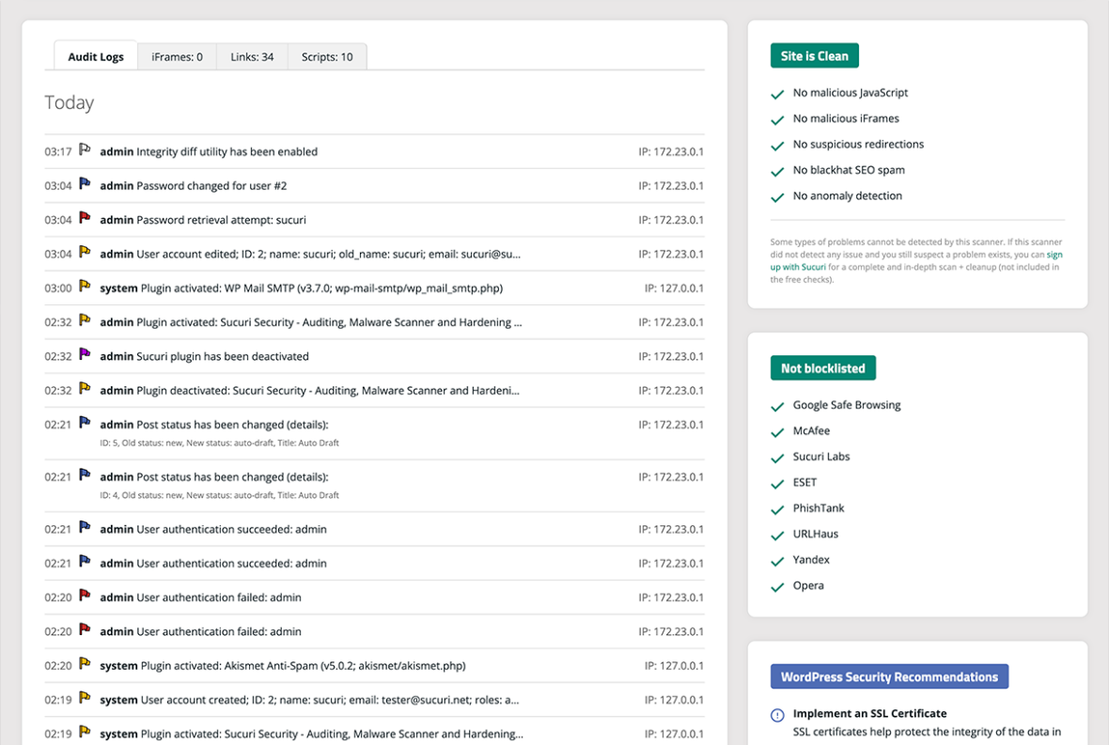Viewport: 1109px width, 745px height.
Task: Click the yellow flag on Akismet Anti-Spam entry
Action: [85, 664]
